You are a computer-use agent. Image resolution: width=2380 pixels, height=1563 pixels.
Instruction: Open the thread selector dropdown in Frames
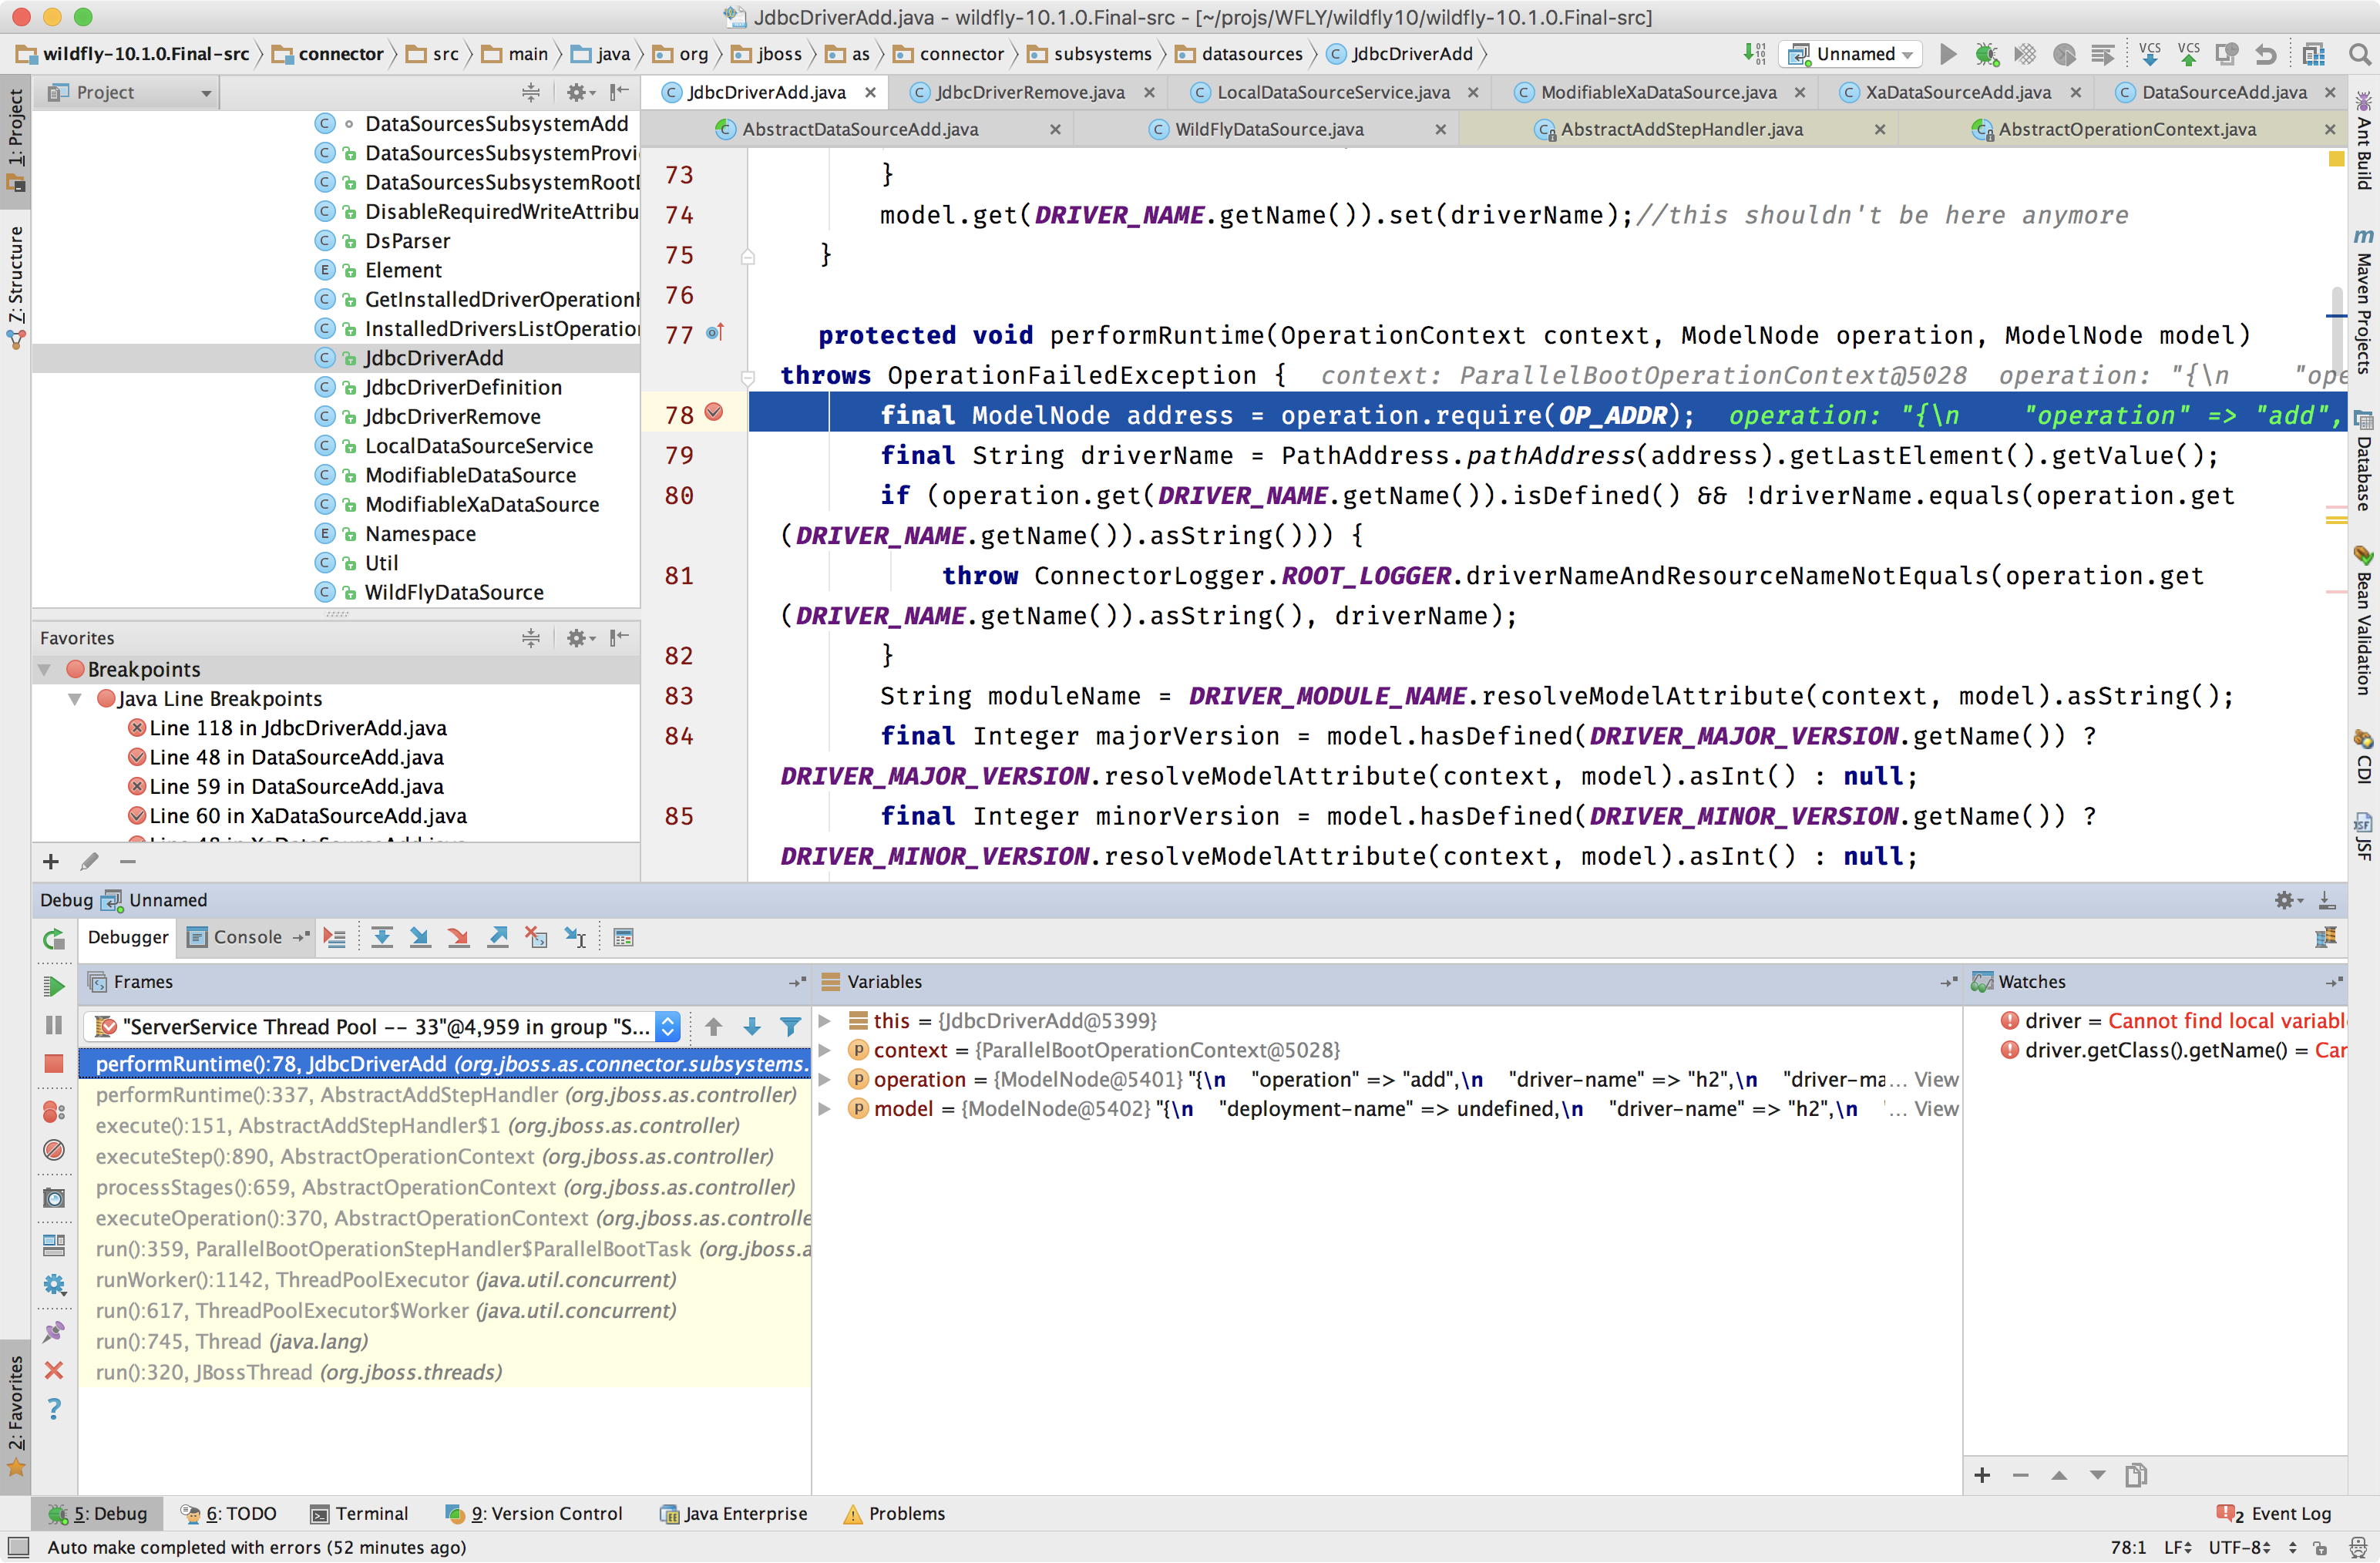tap(668, 1026)
